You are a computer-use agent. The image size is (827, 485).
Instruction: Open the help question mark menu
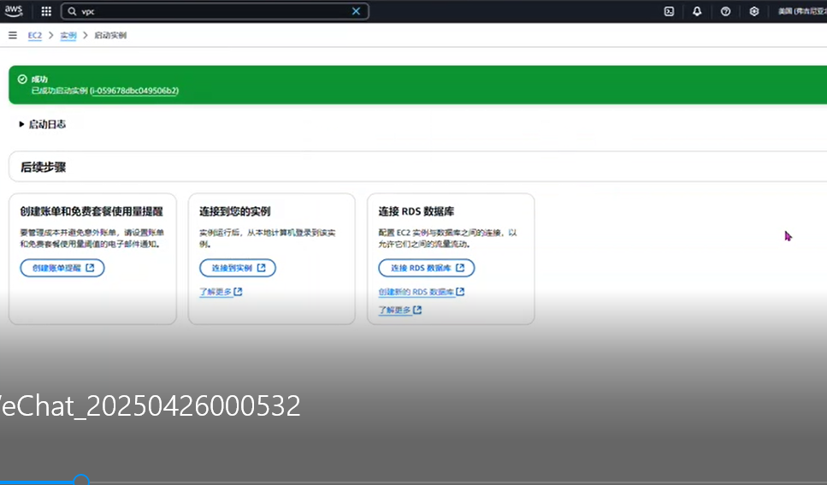tap(726, 11)
